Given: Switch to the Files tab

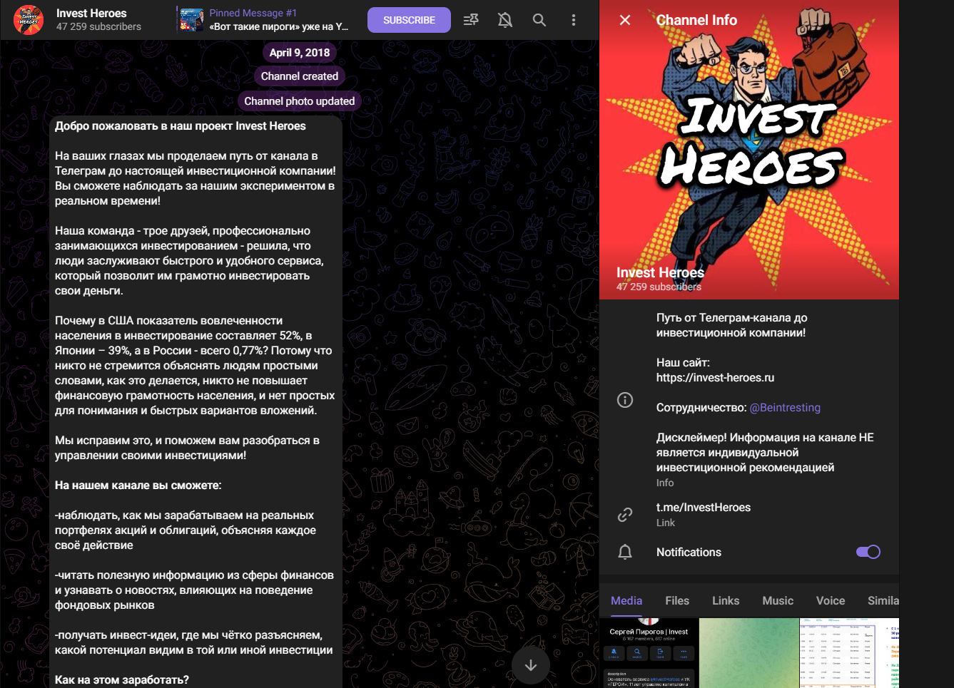Looking at the screenshot, I should (677, 601).
